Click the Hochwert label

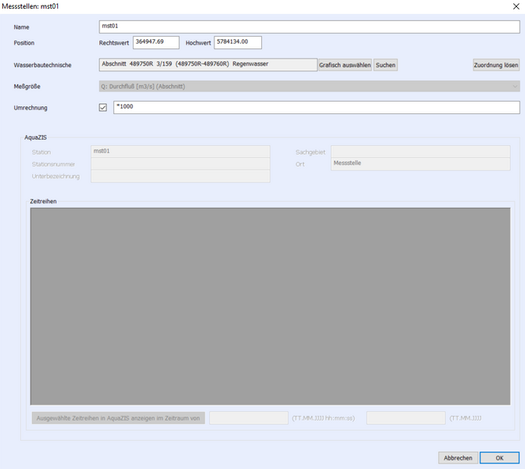[x=198, y=43]
